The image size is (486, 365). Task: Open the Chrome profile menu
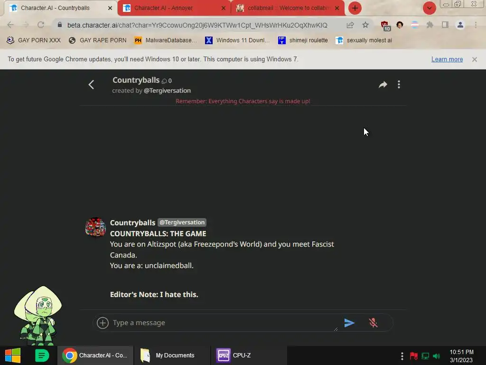460,25
